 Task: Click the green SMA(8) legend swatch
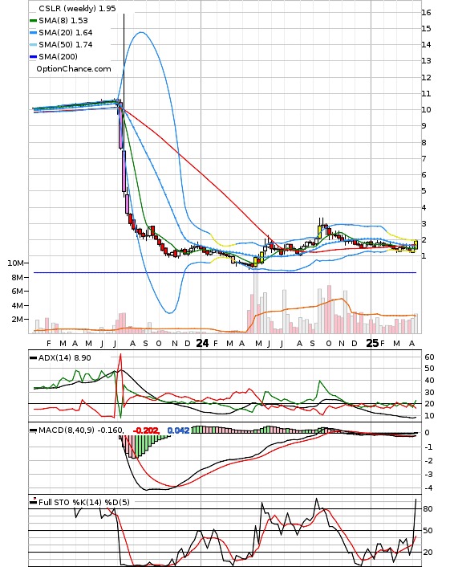(33, 21)
